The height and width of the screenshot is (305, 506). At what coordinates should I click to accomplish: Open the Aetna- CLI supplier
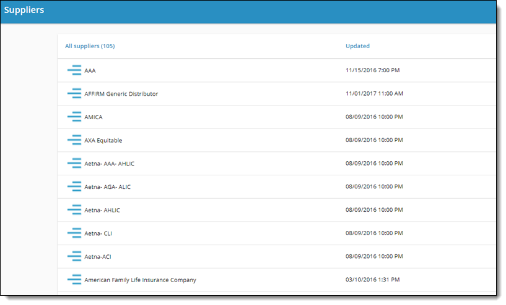(x=98, y=233)
